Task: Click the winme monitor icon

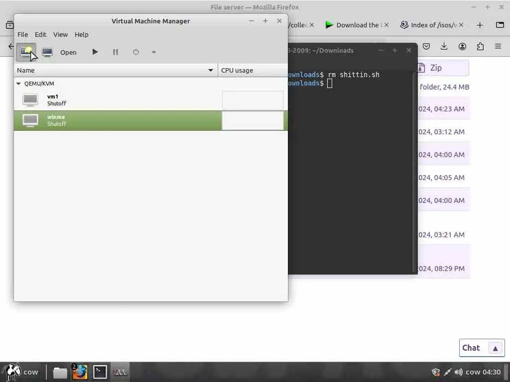Action: [30, 120]
